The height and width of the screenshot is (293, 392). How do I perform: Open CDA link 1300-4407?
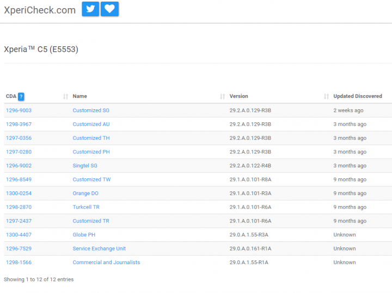click(19, 235)
